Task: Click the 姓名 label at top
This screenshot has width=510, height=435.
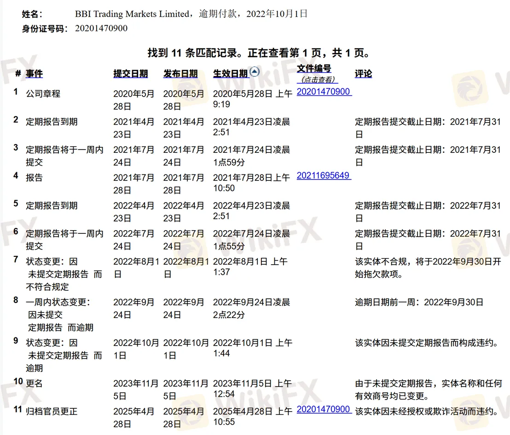Action: point(32,14)
